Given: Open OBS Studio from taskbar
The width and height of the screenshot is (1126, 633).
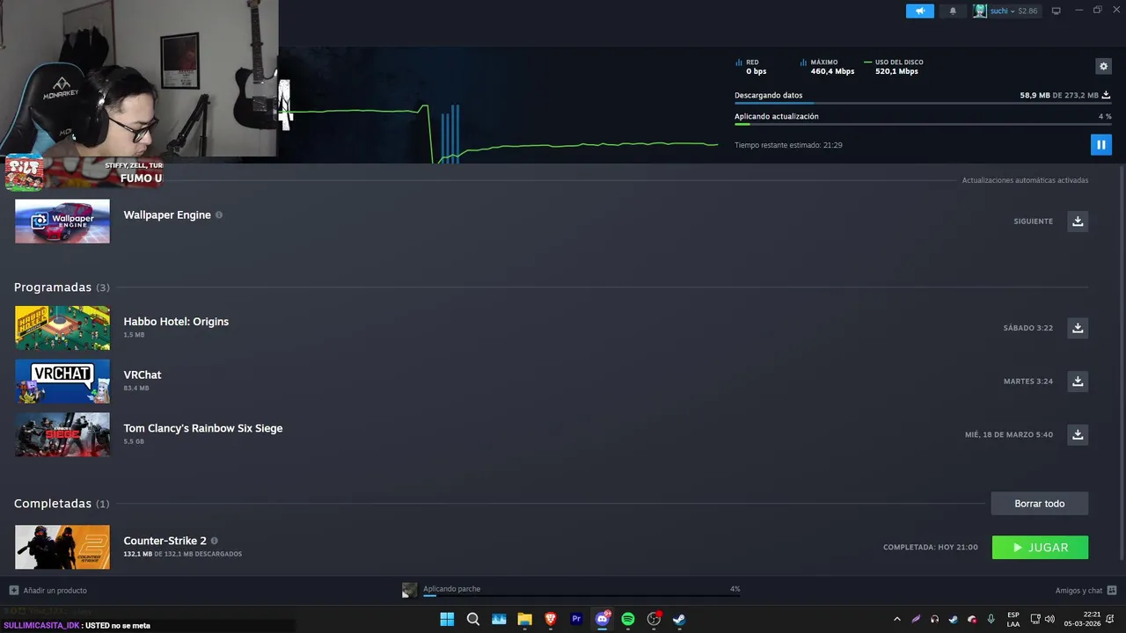Looking at the screenshot, I should [654, 619].
